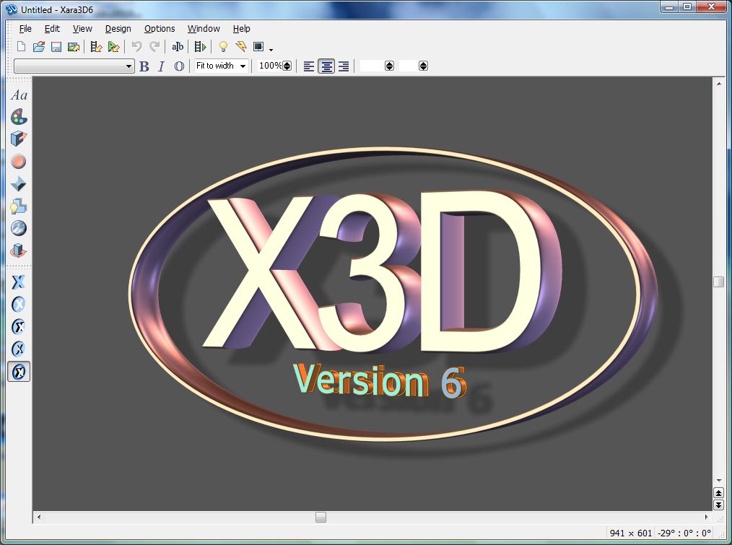
Task: Toggle bold text
Action: click(144, 66)
